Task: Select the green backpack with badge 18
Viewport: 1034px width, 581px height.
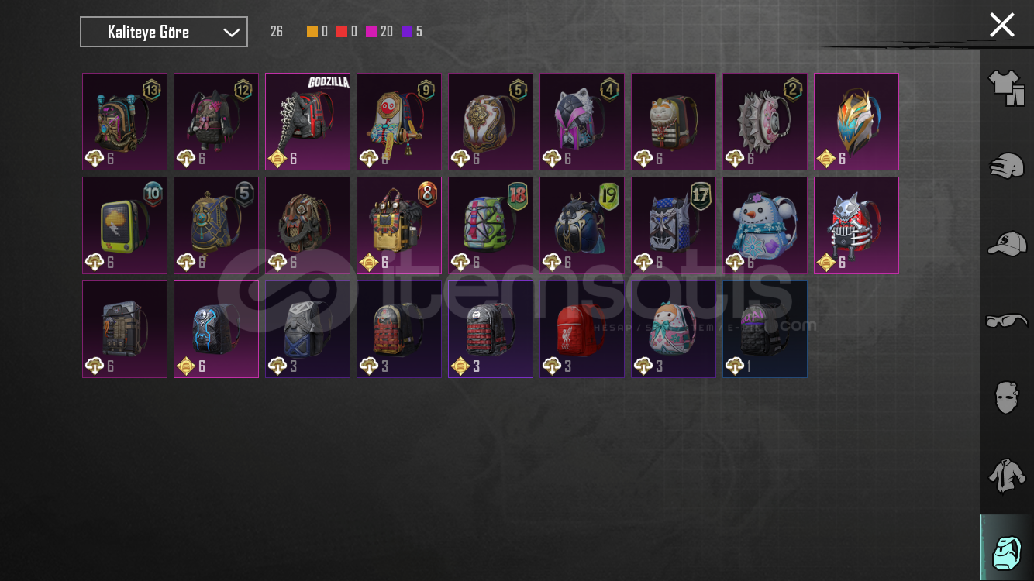Action: tap(491, 225)
